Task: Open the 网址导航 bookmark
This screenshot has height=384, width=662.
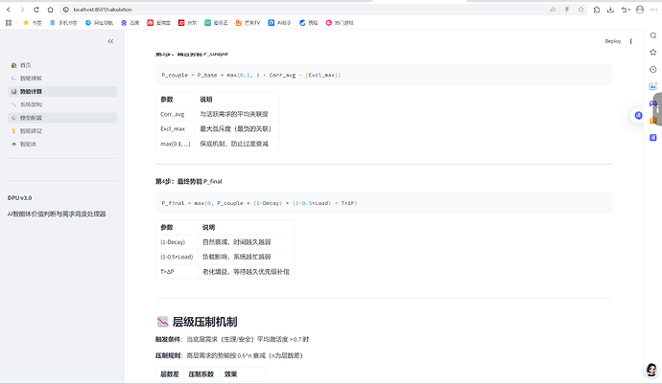Action: click(99, 23)
